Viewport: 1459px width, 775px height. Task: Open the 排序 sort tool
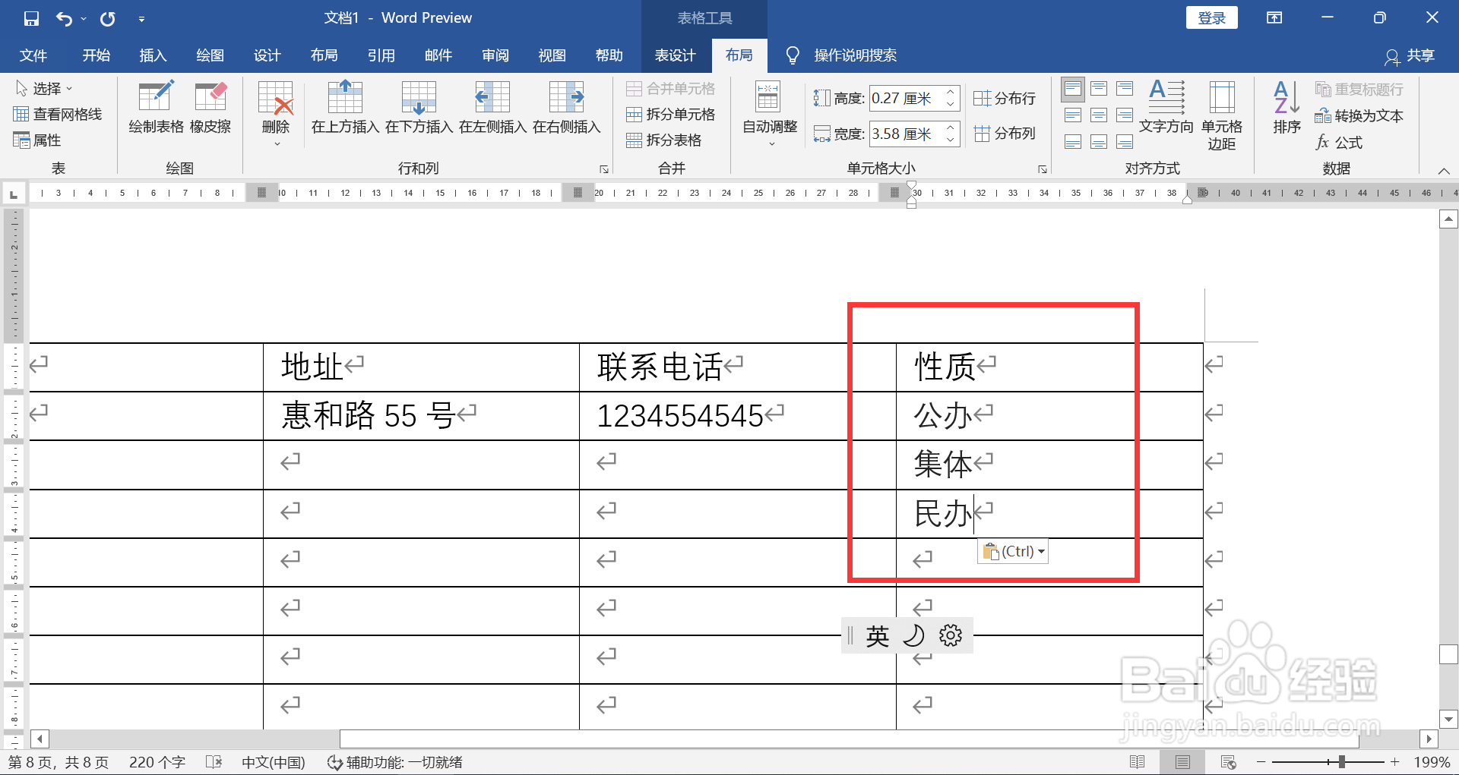(1285, 114)
